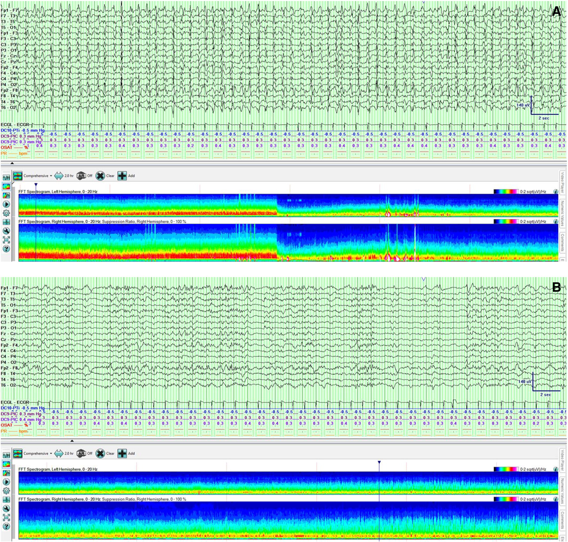Open the Video Player side tab in upper panel
Screen dimensions: 568x542
pyautogui.click(x=562, y=183)
